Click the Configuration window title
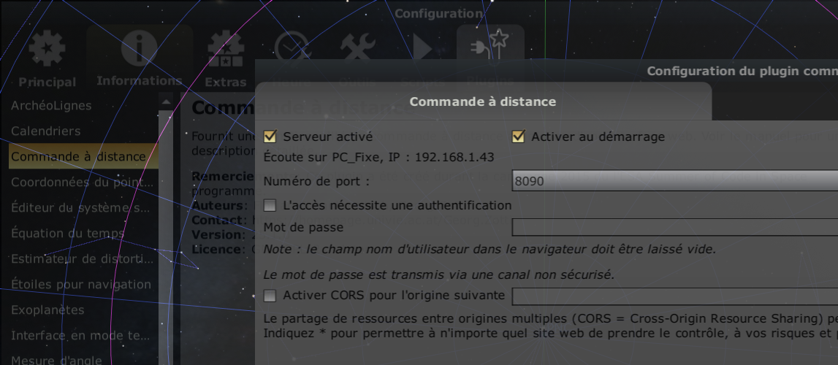 439,13
